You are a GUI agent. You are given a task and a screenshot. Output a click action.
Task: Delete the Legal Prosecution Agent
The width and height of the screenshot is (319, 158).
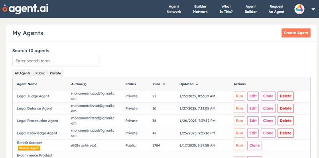pos(286,121)
